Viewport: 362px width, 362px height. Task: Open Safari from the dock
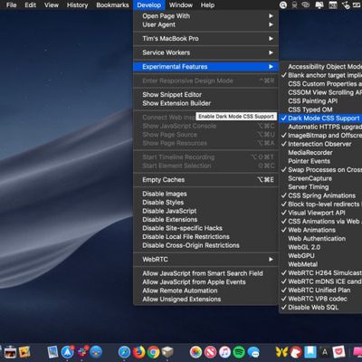124,352
